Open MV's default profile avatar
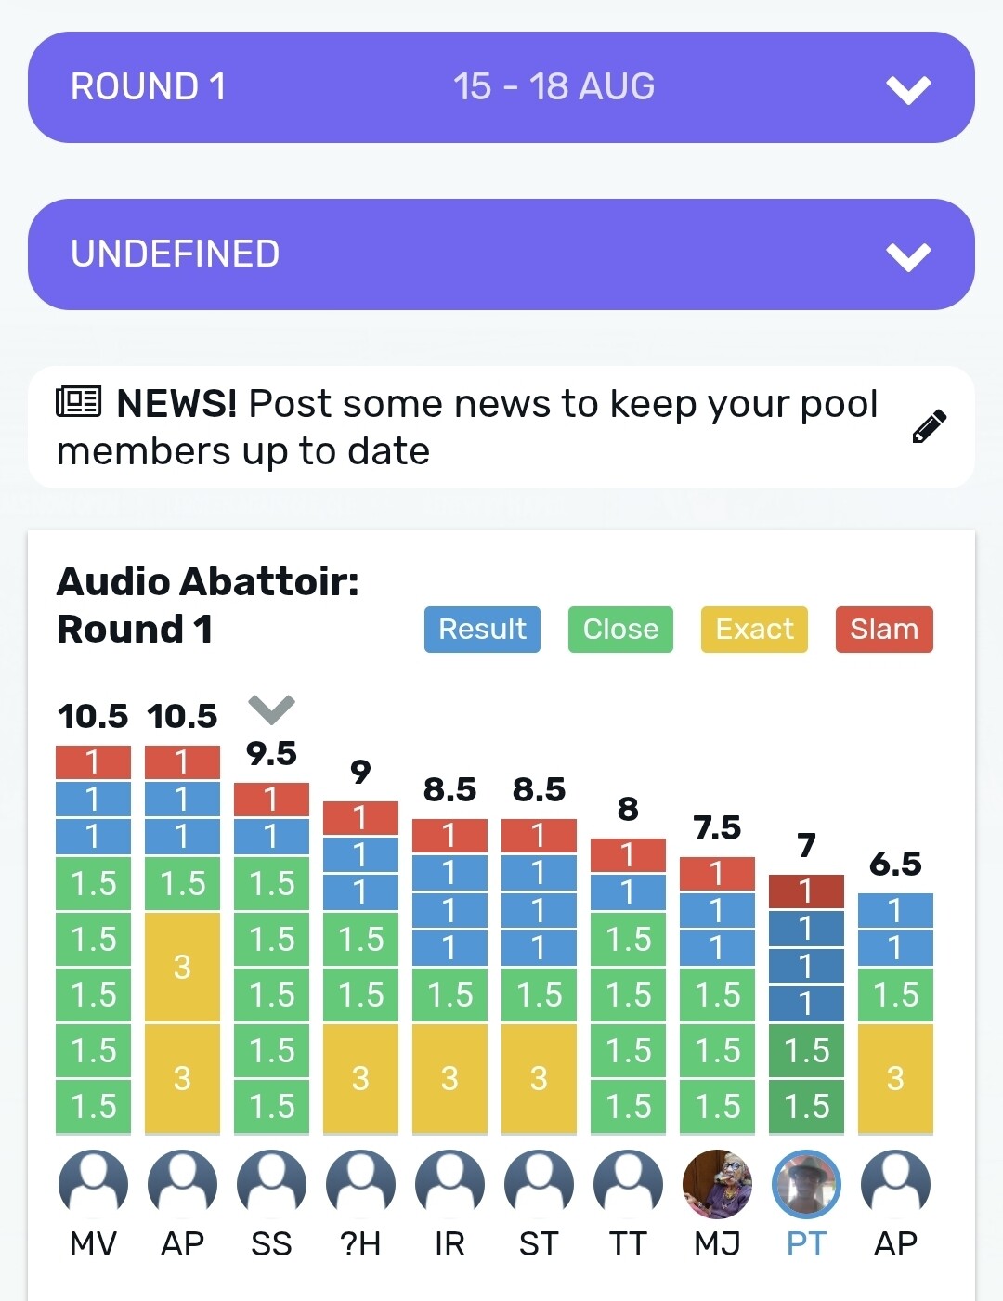Screen dimensions: 1003x1301 93,1184
